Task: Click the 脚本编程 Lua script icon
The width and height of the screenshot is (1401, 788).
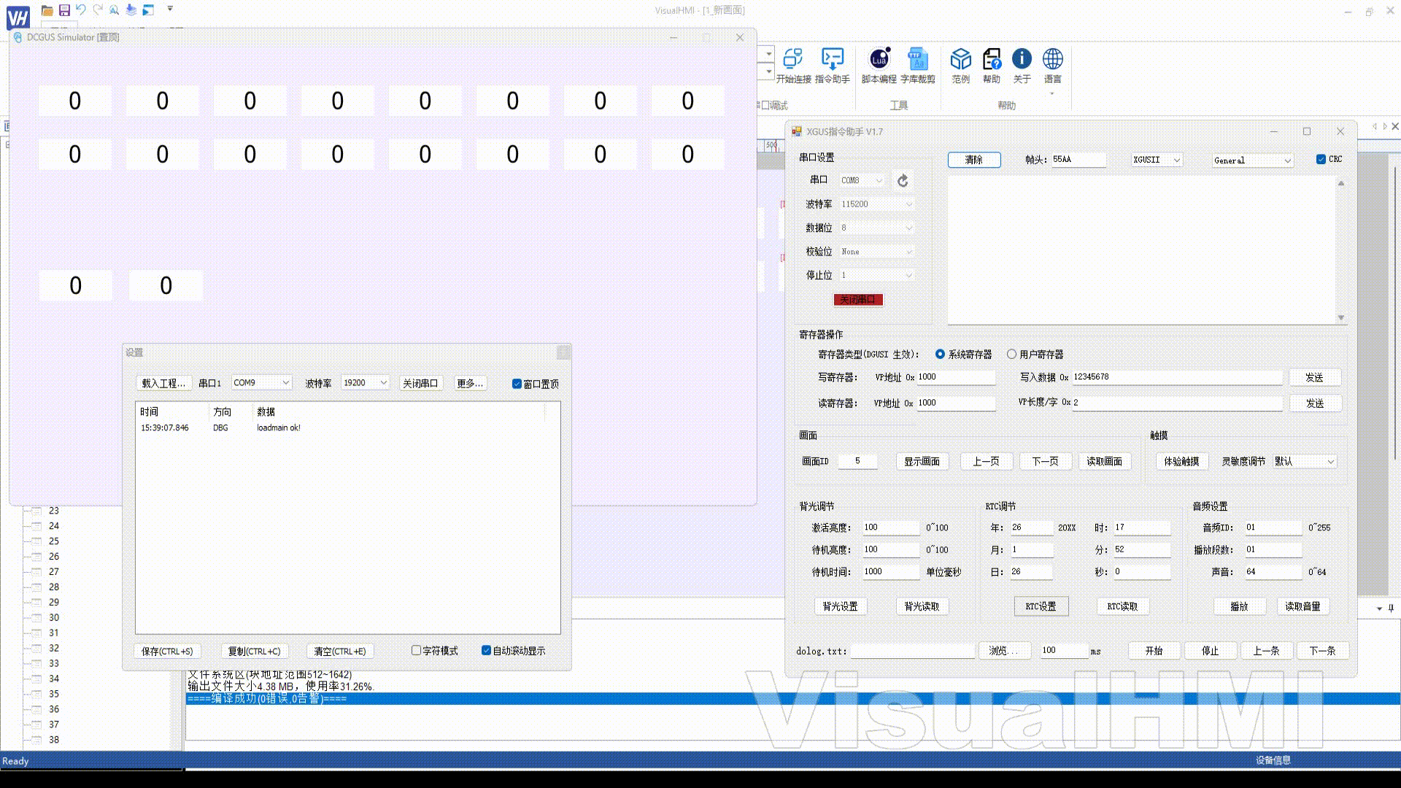Action: (x=879, y=60)
